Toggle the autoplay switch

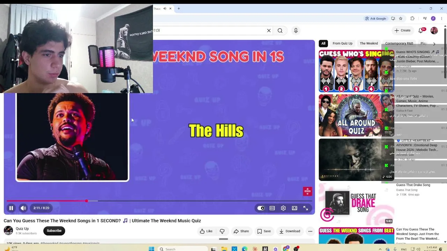[x=261, y=208]
